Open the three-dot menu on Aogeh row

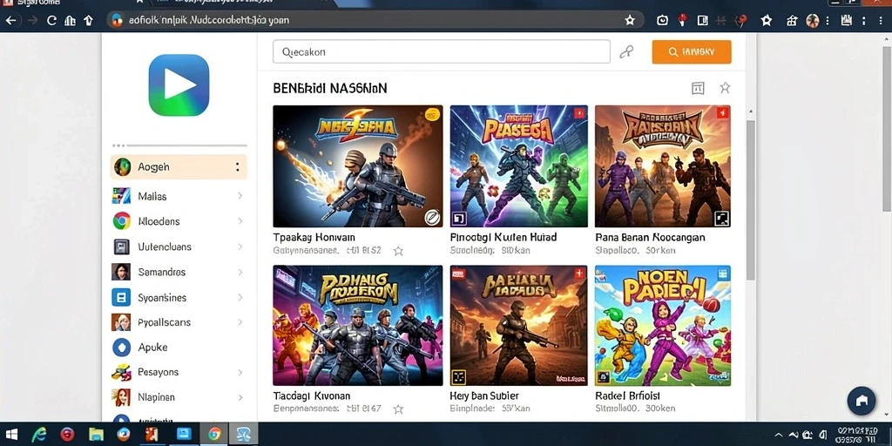[237, 167]
